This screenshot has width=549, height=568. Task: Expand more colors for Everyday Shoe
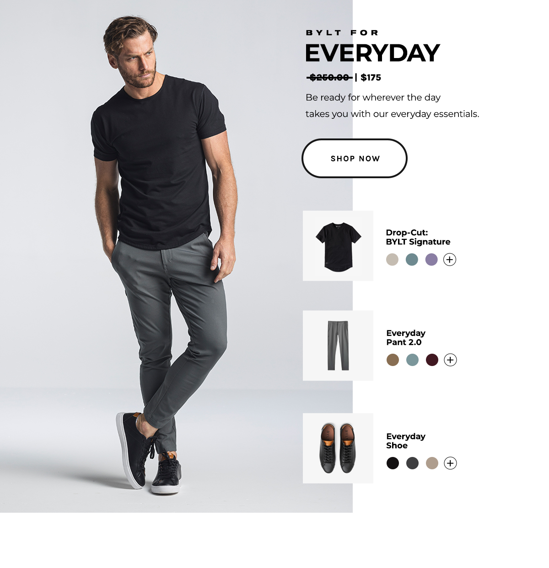(x=450, y=463)
